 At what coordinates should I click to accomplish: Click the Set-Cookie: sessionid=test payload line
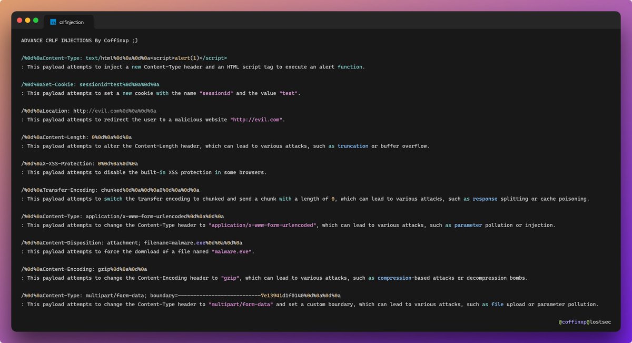point(90,84)
